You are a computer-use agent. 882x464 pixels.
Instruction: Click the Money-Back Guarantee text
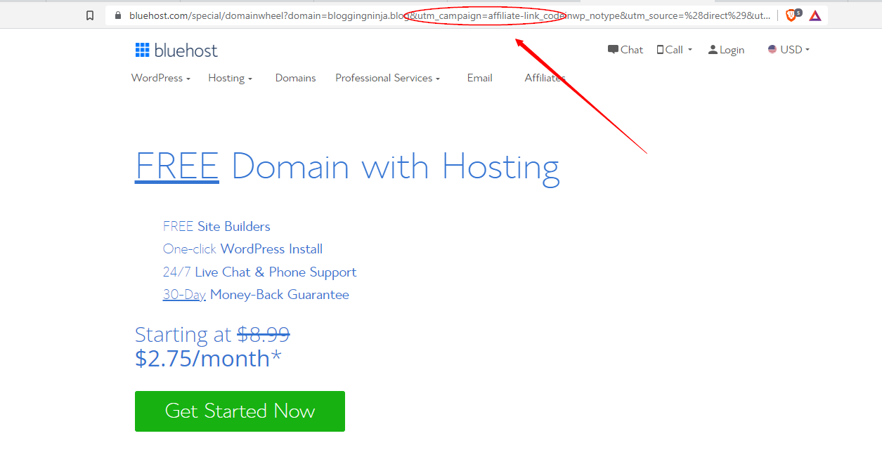[279, 295]
